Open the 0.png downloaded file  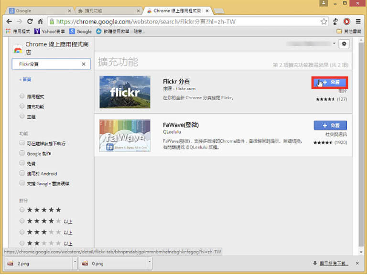tap(113, 264)
